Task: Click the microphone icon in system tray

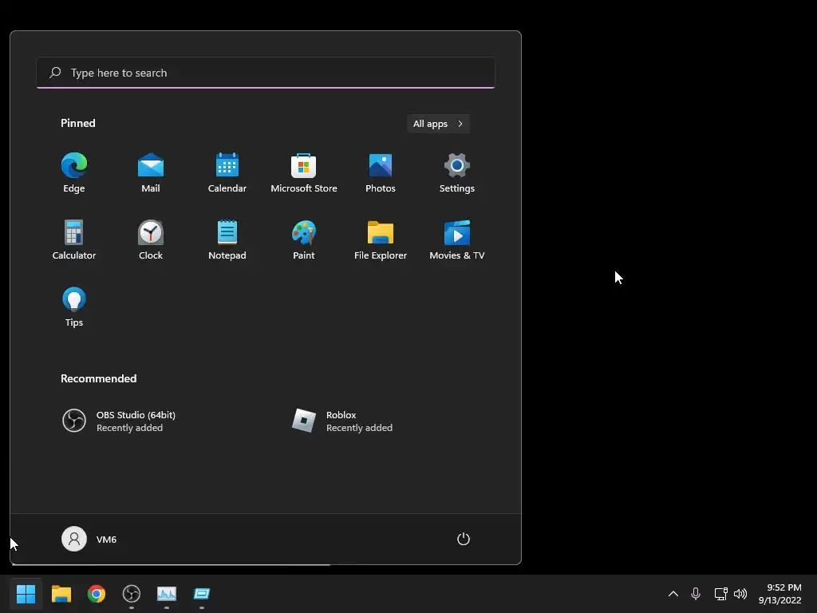Action: 696,594
